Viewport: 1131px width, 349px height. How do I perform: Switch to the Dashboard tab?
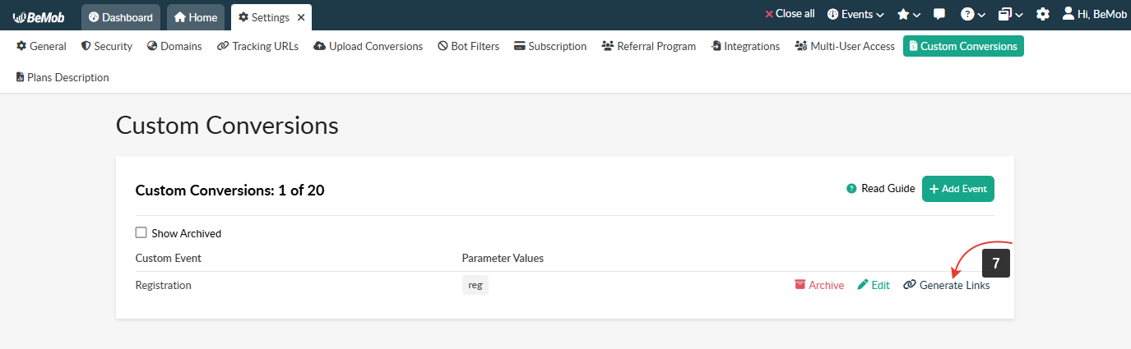pos(120,17)
